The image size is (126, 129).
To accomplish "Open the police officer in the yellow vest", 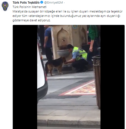I will [77, 58].
